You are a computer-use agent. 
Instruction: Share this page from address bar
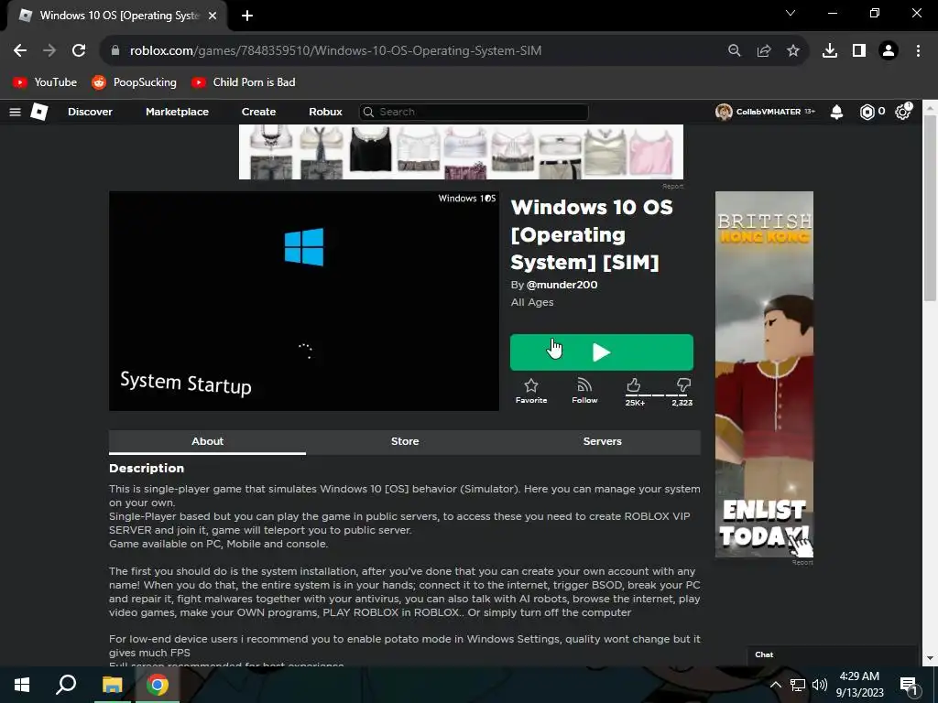(x=764, y=51)
